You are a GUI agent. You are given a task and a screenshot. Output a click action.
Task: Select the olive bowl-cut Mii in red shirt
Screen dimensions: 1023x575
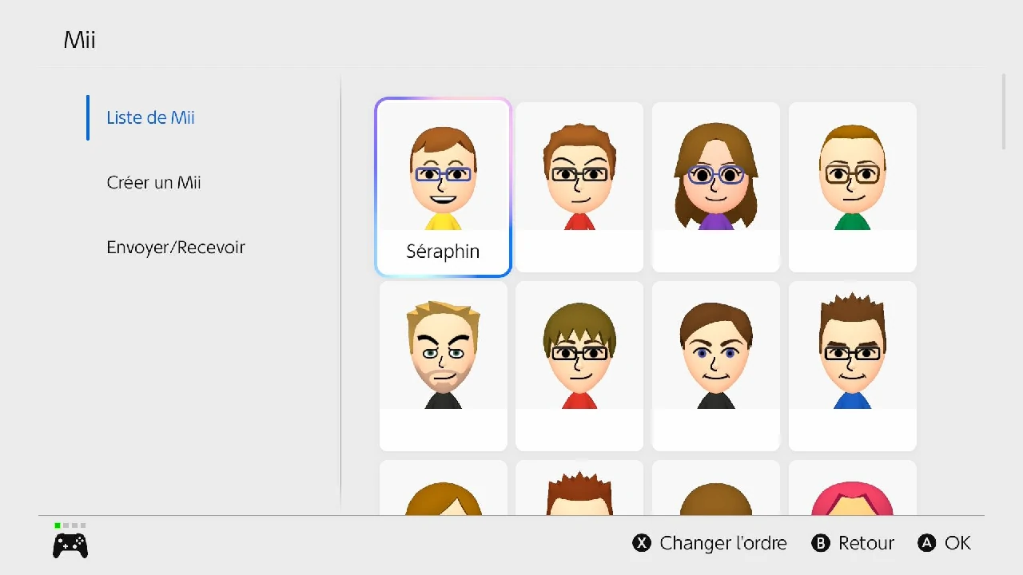point(579,366)
